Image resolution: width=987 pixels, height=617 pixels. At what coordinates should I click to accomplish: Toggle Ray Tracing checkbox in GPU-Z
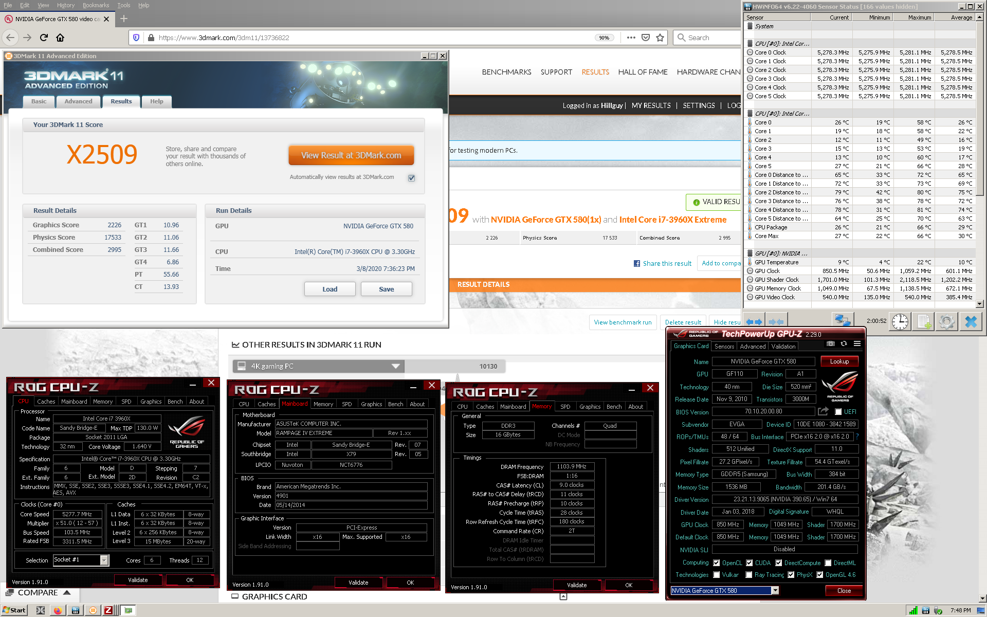coord(749,575)
